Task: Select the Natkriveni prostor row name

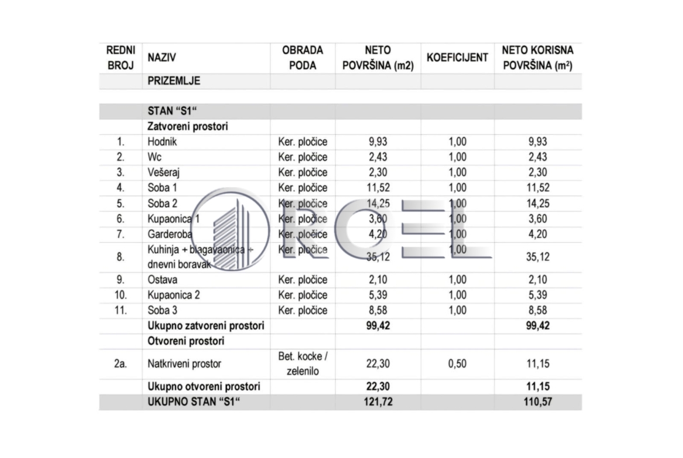Action: pos(184,363)
